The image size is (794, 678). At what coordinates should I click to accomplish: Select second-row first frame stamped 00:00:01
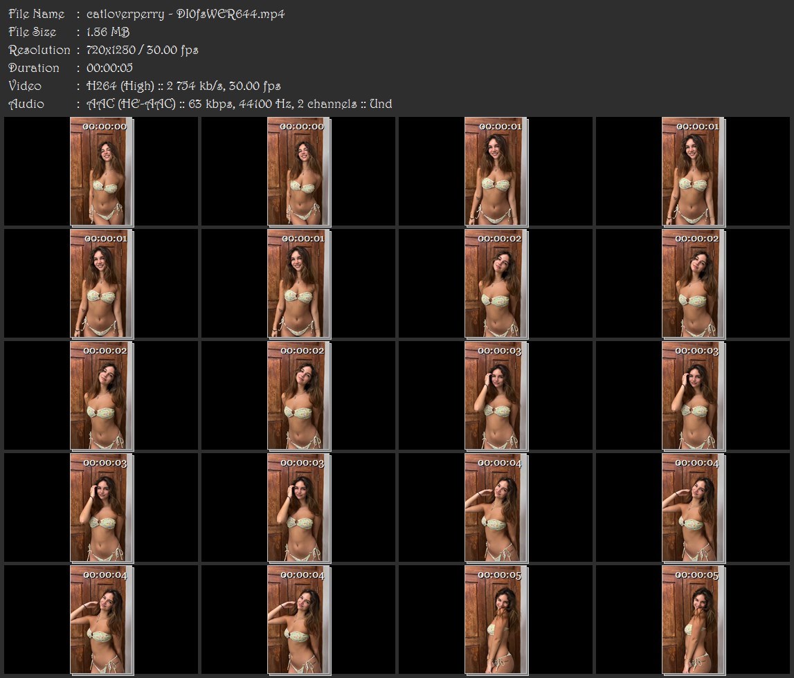tap(101, 284)
